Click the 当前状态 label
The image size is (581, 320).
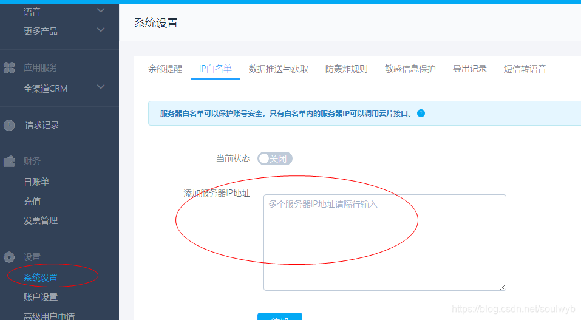(233, 158)
